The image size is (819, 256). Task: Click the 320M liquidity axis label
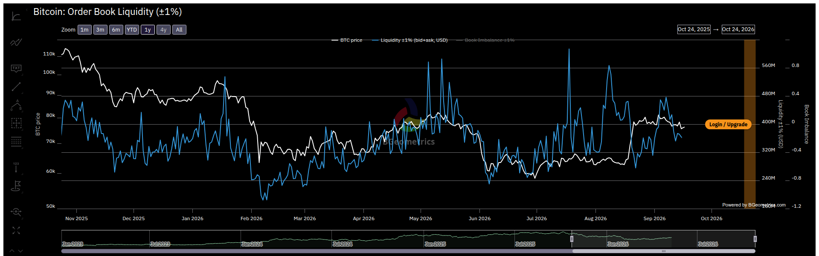768,150
